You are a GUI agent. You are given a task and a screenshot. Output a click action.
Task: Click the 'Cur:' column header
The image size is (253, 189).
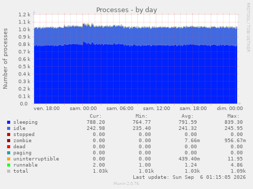(x=96, y=116)
